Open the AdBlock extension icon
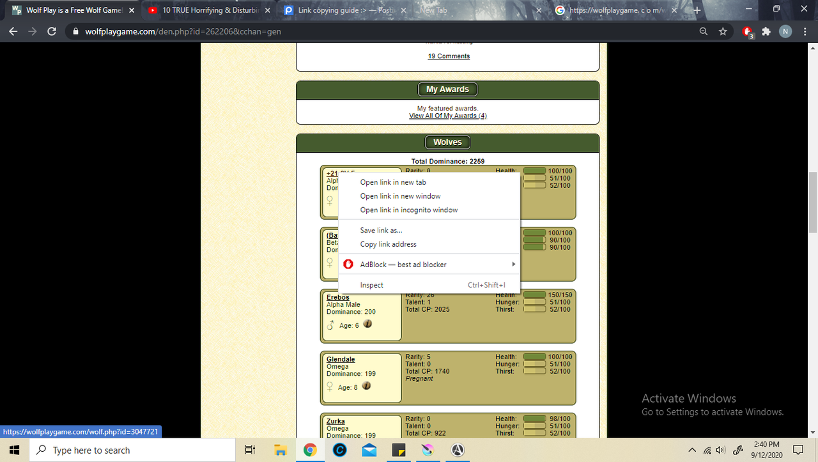The height and width of the screenshot is (462, 818). 747,32
